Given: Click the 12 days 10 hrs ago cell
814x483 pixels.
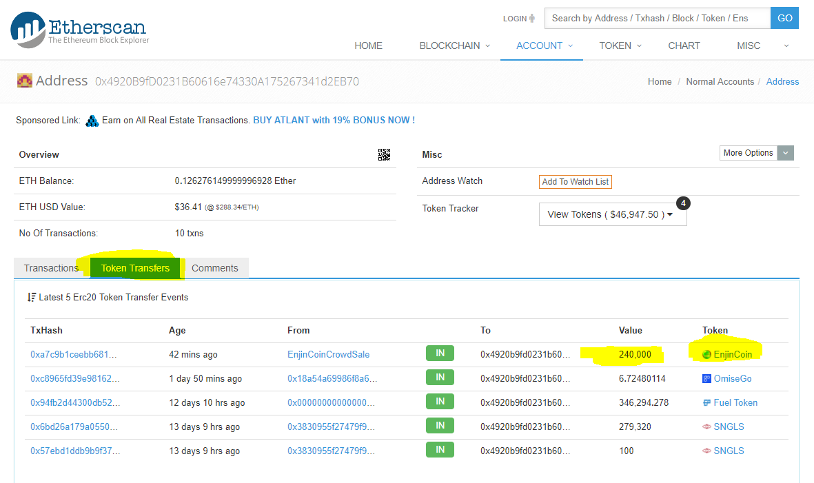Looking at the screenshot, I should click(207, 402).
